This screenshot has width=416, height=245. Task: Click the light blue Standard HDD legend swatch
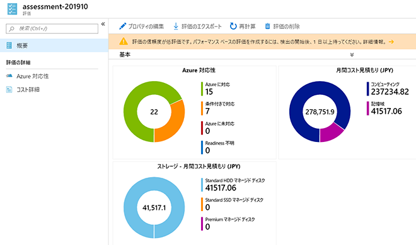pos(202,185)
